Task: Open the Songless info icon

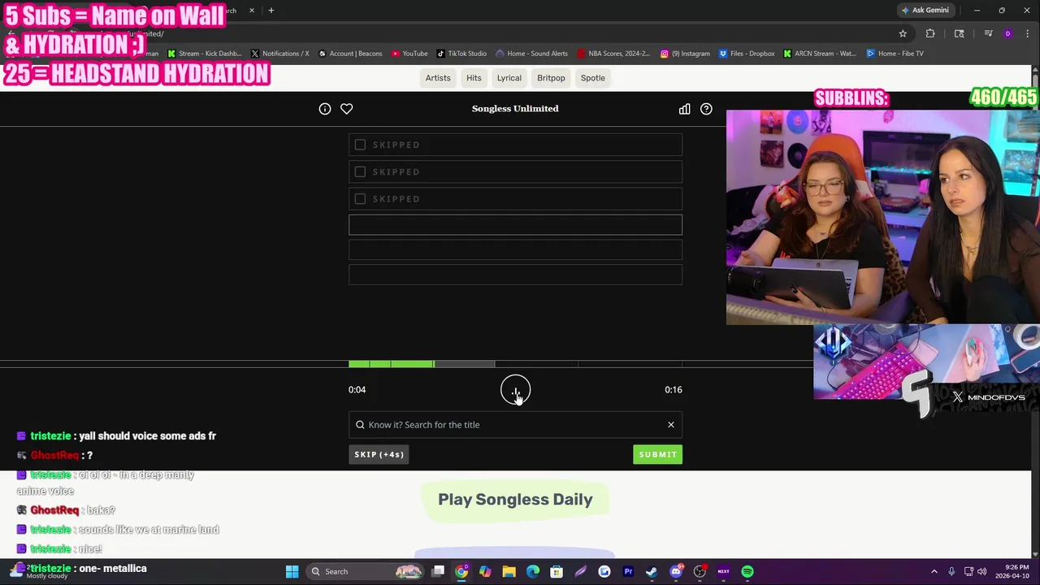Action: click(x=325, y=109)
